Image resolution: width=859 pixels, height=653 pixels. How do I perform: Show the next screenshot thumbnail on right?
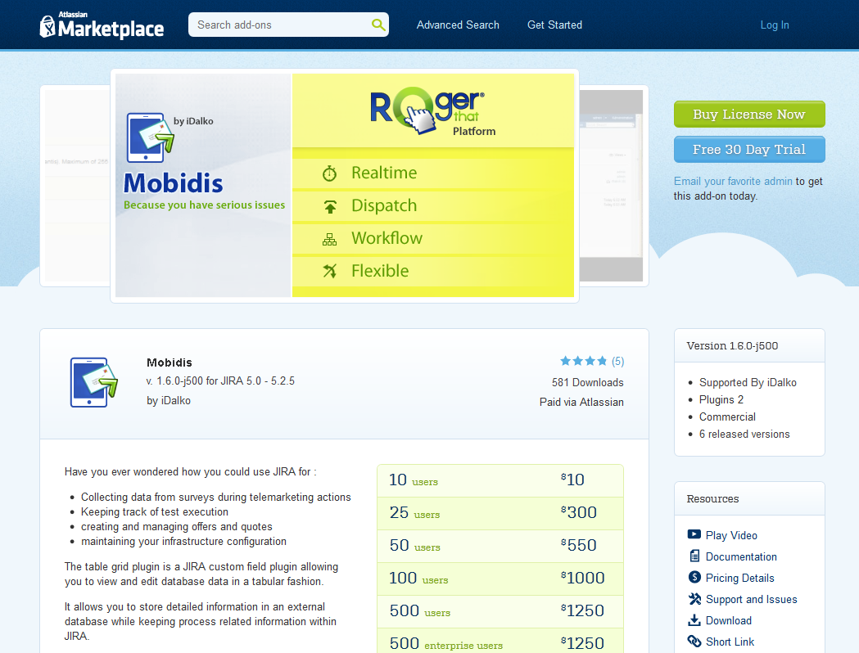(x=614, y=186)
